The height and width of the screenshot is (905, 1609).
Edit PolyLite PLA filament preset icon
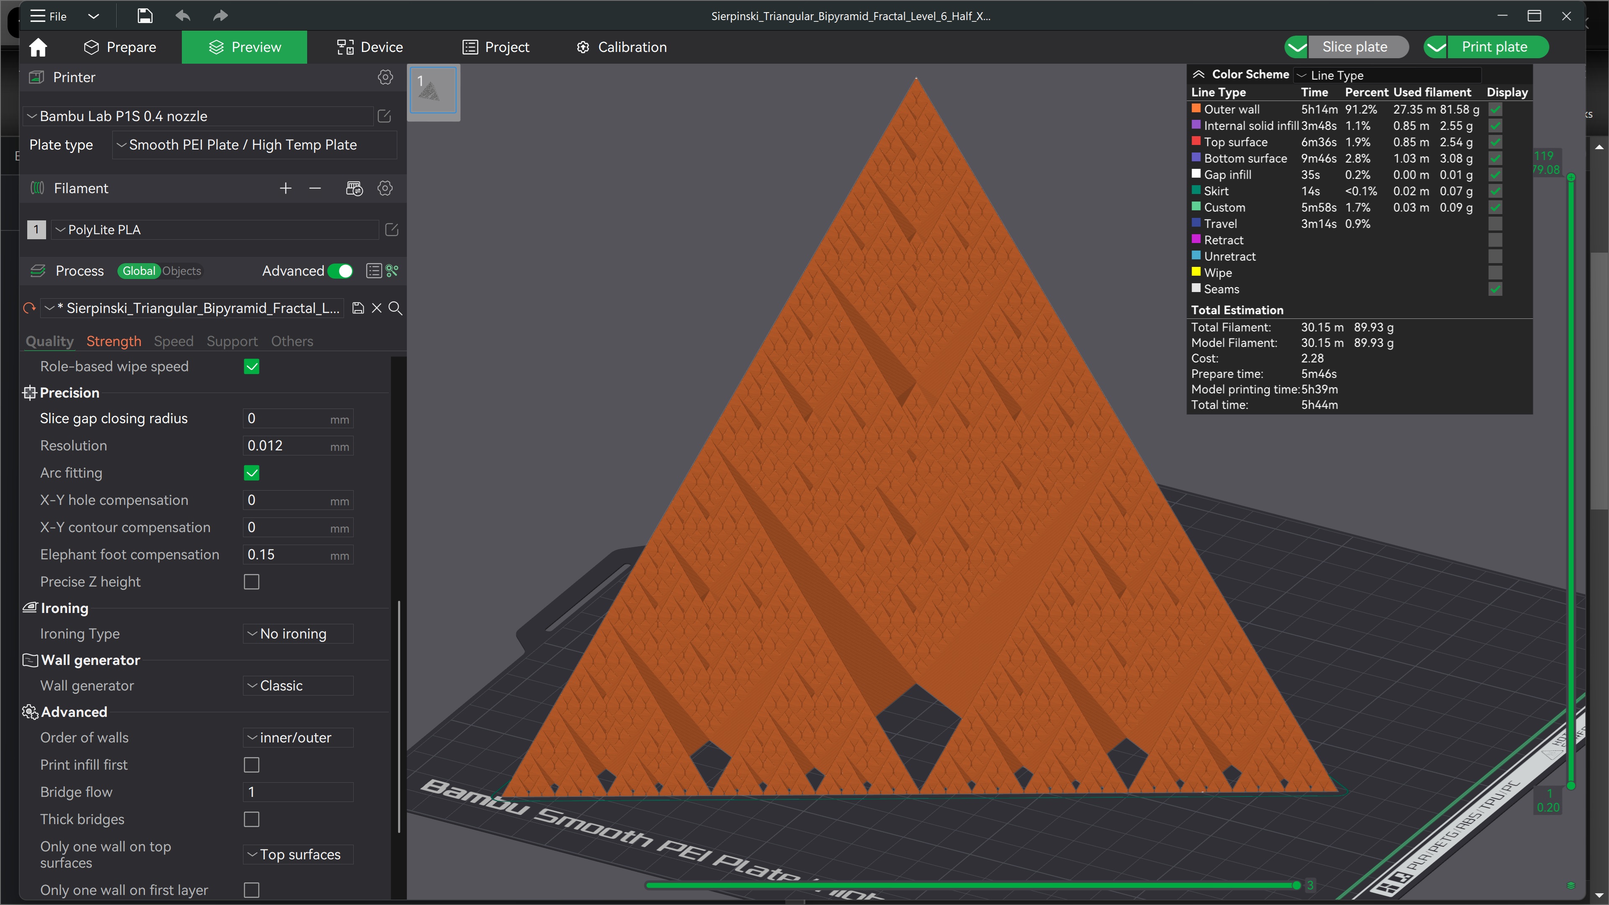click(392, 229)
